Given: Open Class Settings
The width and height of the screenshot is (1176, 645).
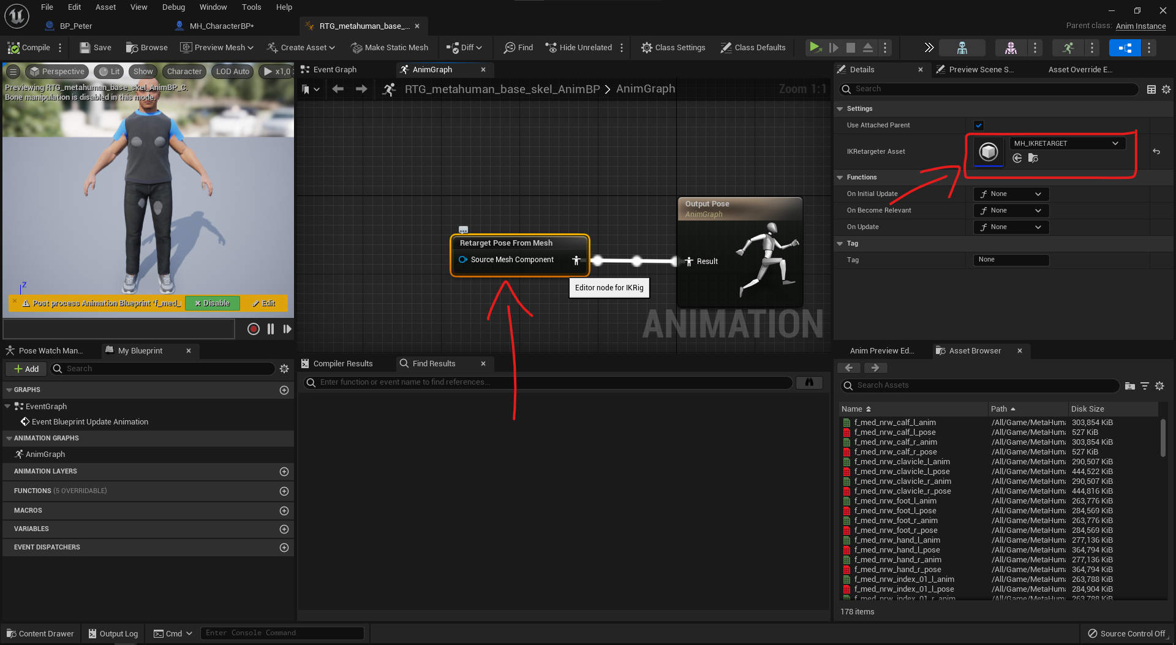Looking at the screenshot, I should 673,47.
